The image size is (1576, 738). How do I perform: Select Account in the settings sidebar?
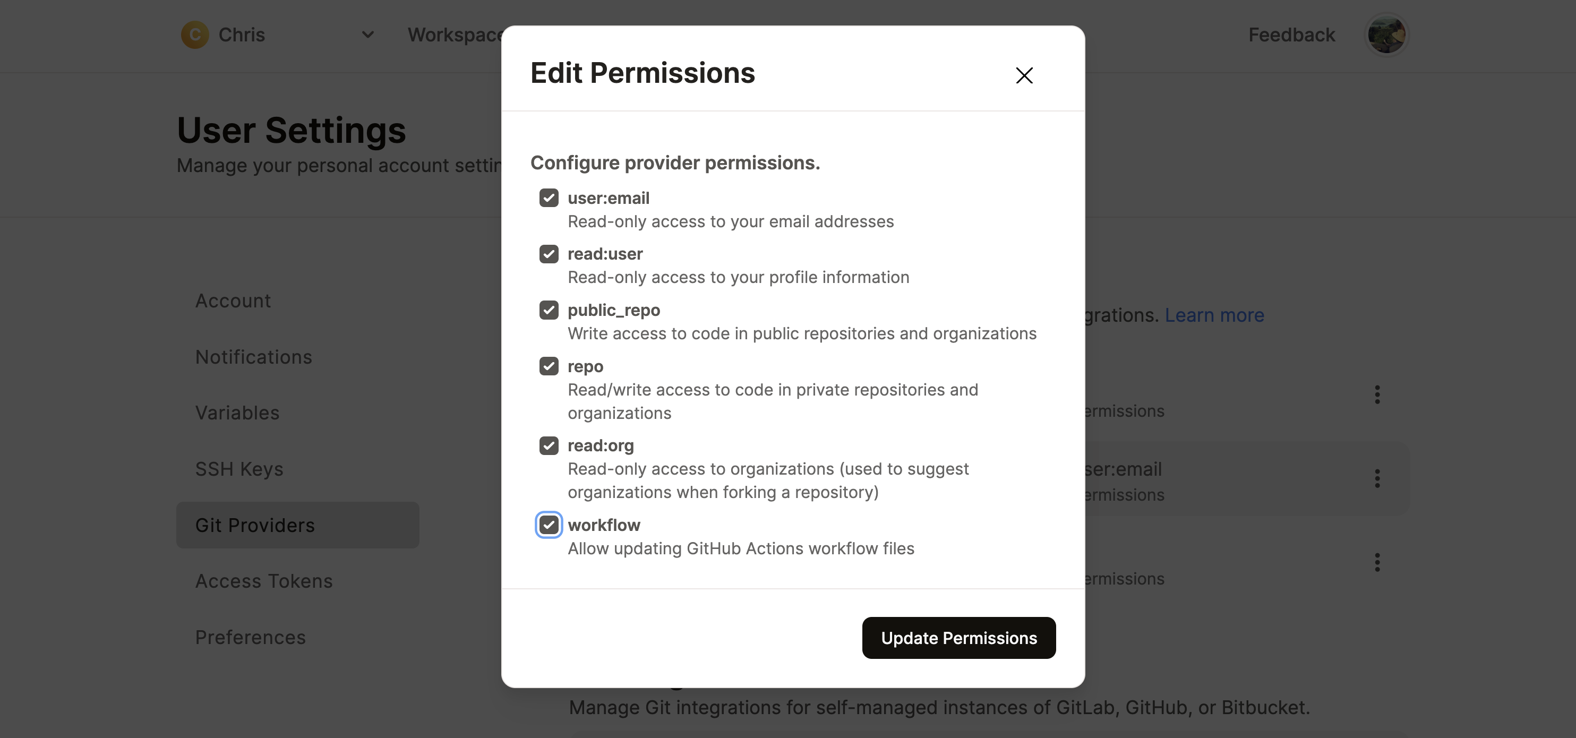[233, 301]
